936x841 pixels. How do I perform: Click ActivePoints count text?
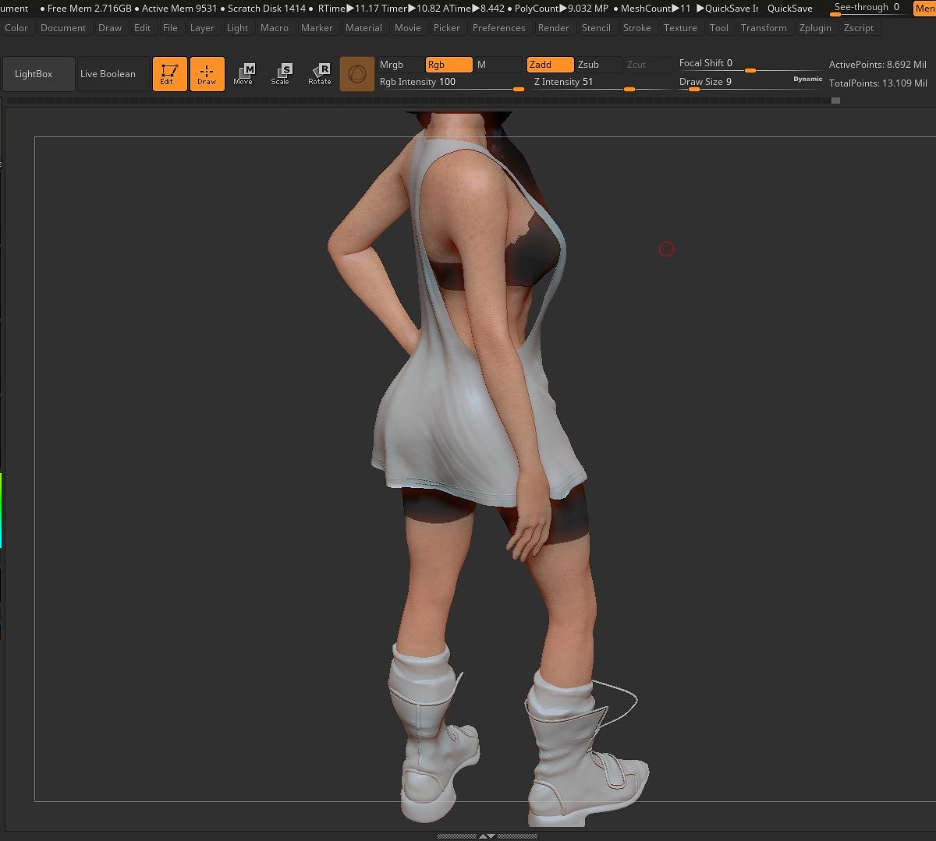point(878,65)
